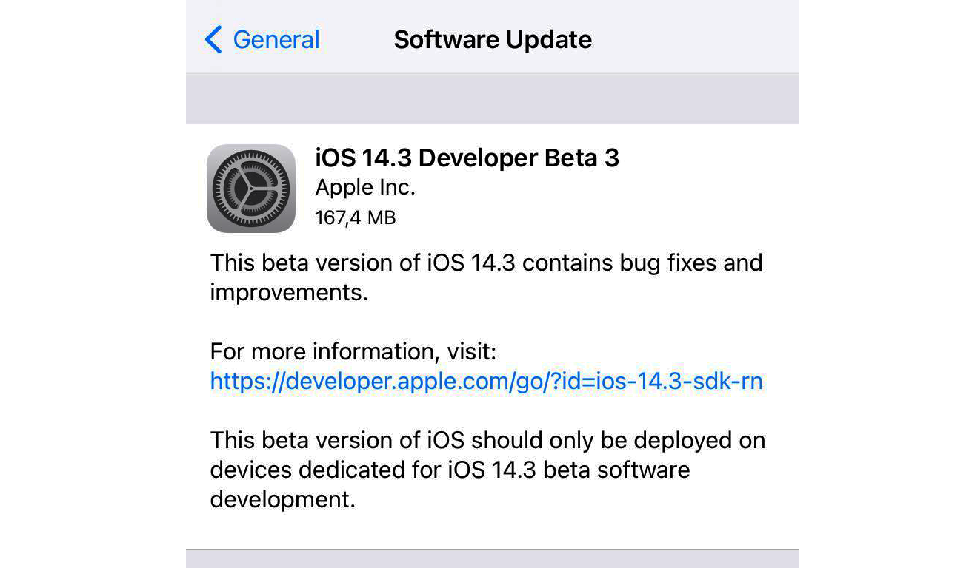Tap the 167,4 MB file size label
Screen dimensions: 969x568
click(356, 217)
